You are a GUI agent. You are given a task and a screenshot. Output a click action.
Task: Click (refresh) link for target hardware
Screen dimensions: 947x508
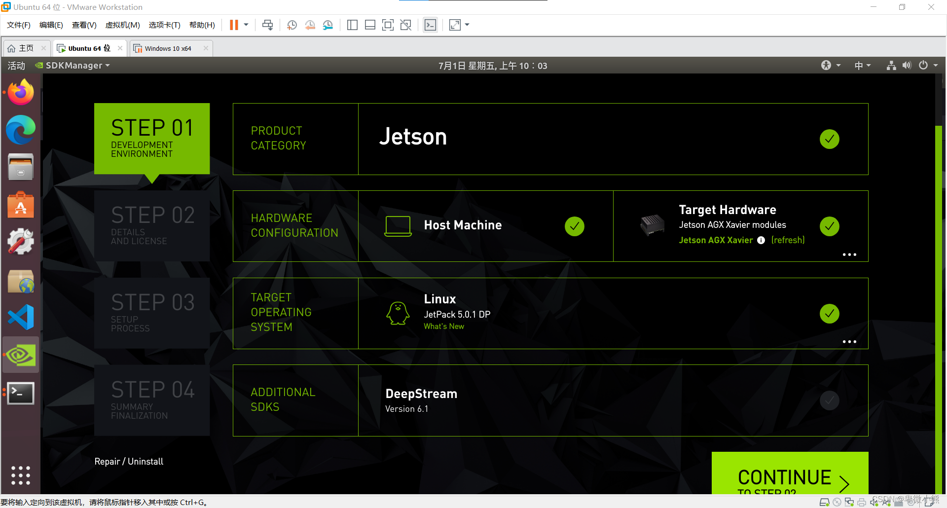[x=788, y=240]
